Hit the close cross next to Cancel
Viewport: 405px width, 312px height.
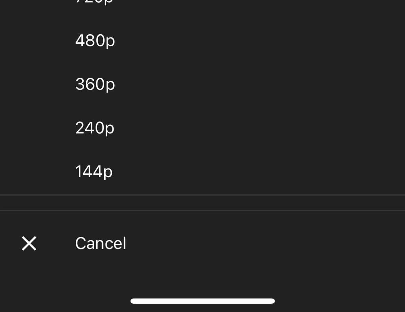point(29,243)
